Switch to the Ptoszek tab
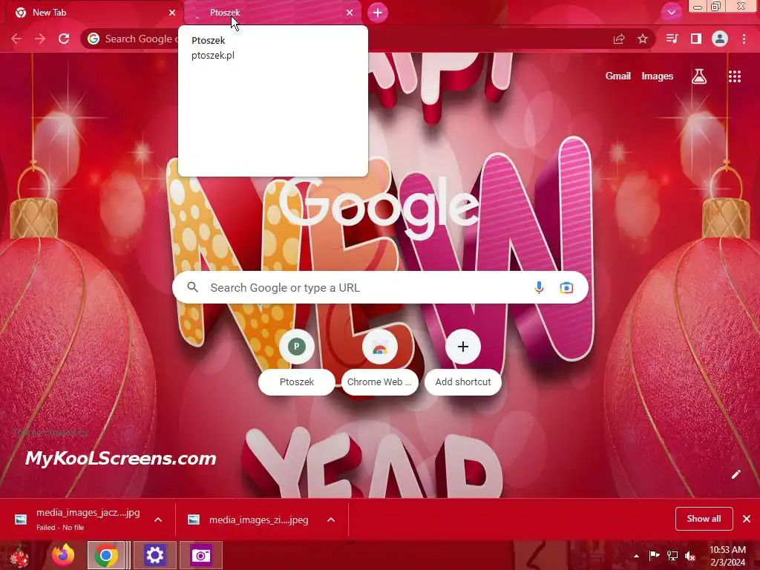Screen dimensions: 760x570 [272, 13]
